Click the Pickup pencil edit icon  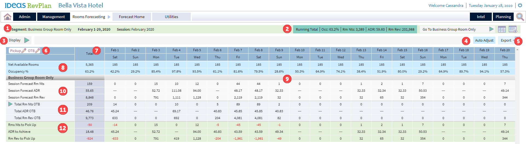(x=24, y=51)
